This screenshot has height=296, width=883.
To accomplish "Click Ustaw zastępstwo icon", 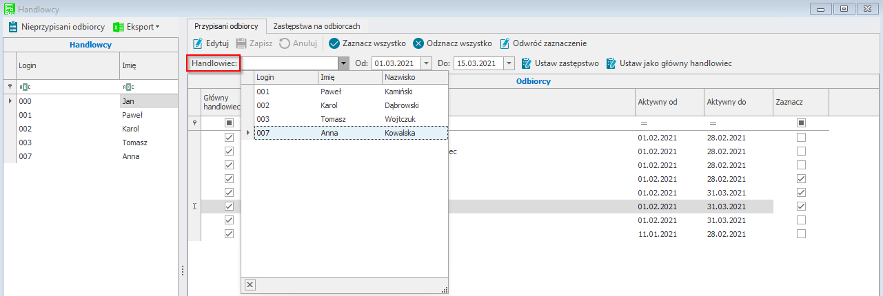I will pyautogui.click(x=527, y=63).
